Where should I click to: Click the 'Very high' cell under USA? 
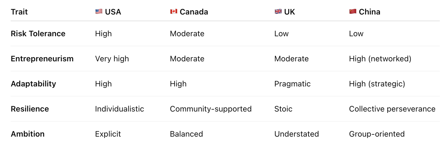(112, 59)
